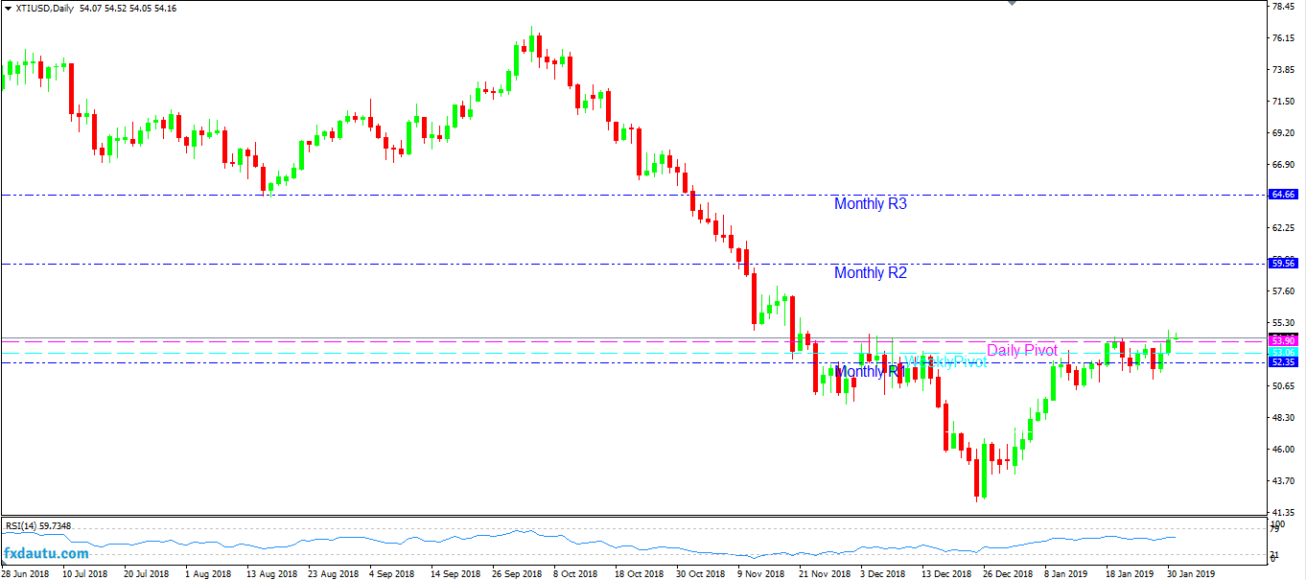Click the Monthly R3 label
Image resolution: width=1306 pixels, height=580 pixels.
click(x=870, y=204)
